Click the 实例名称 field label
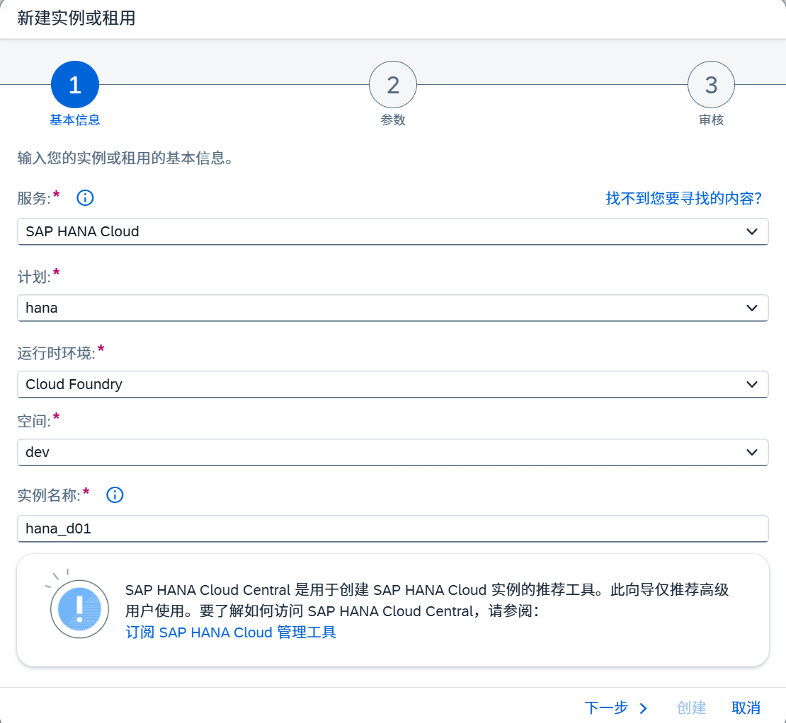Image resolution: width=786 pixels, height=723 pixels. pos(49,495)
